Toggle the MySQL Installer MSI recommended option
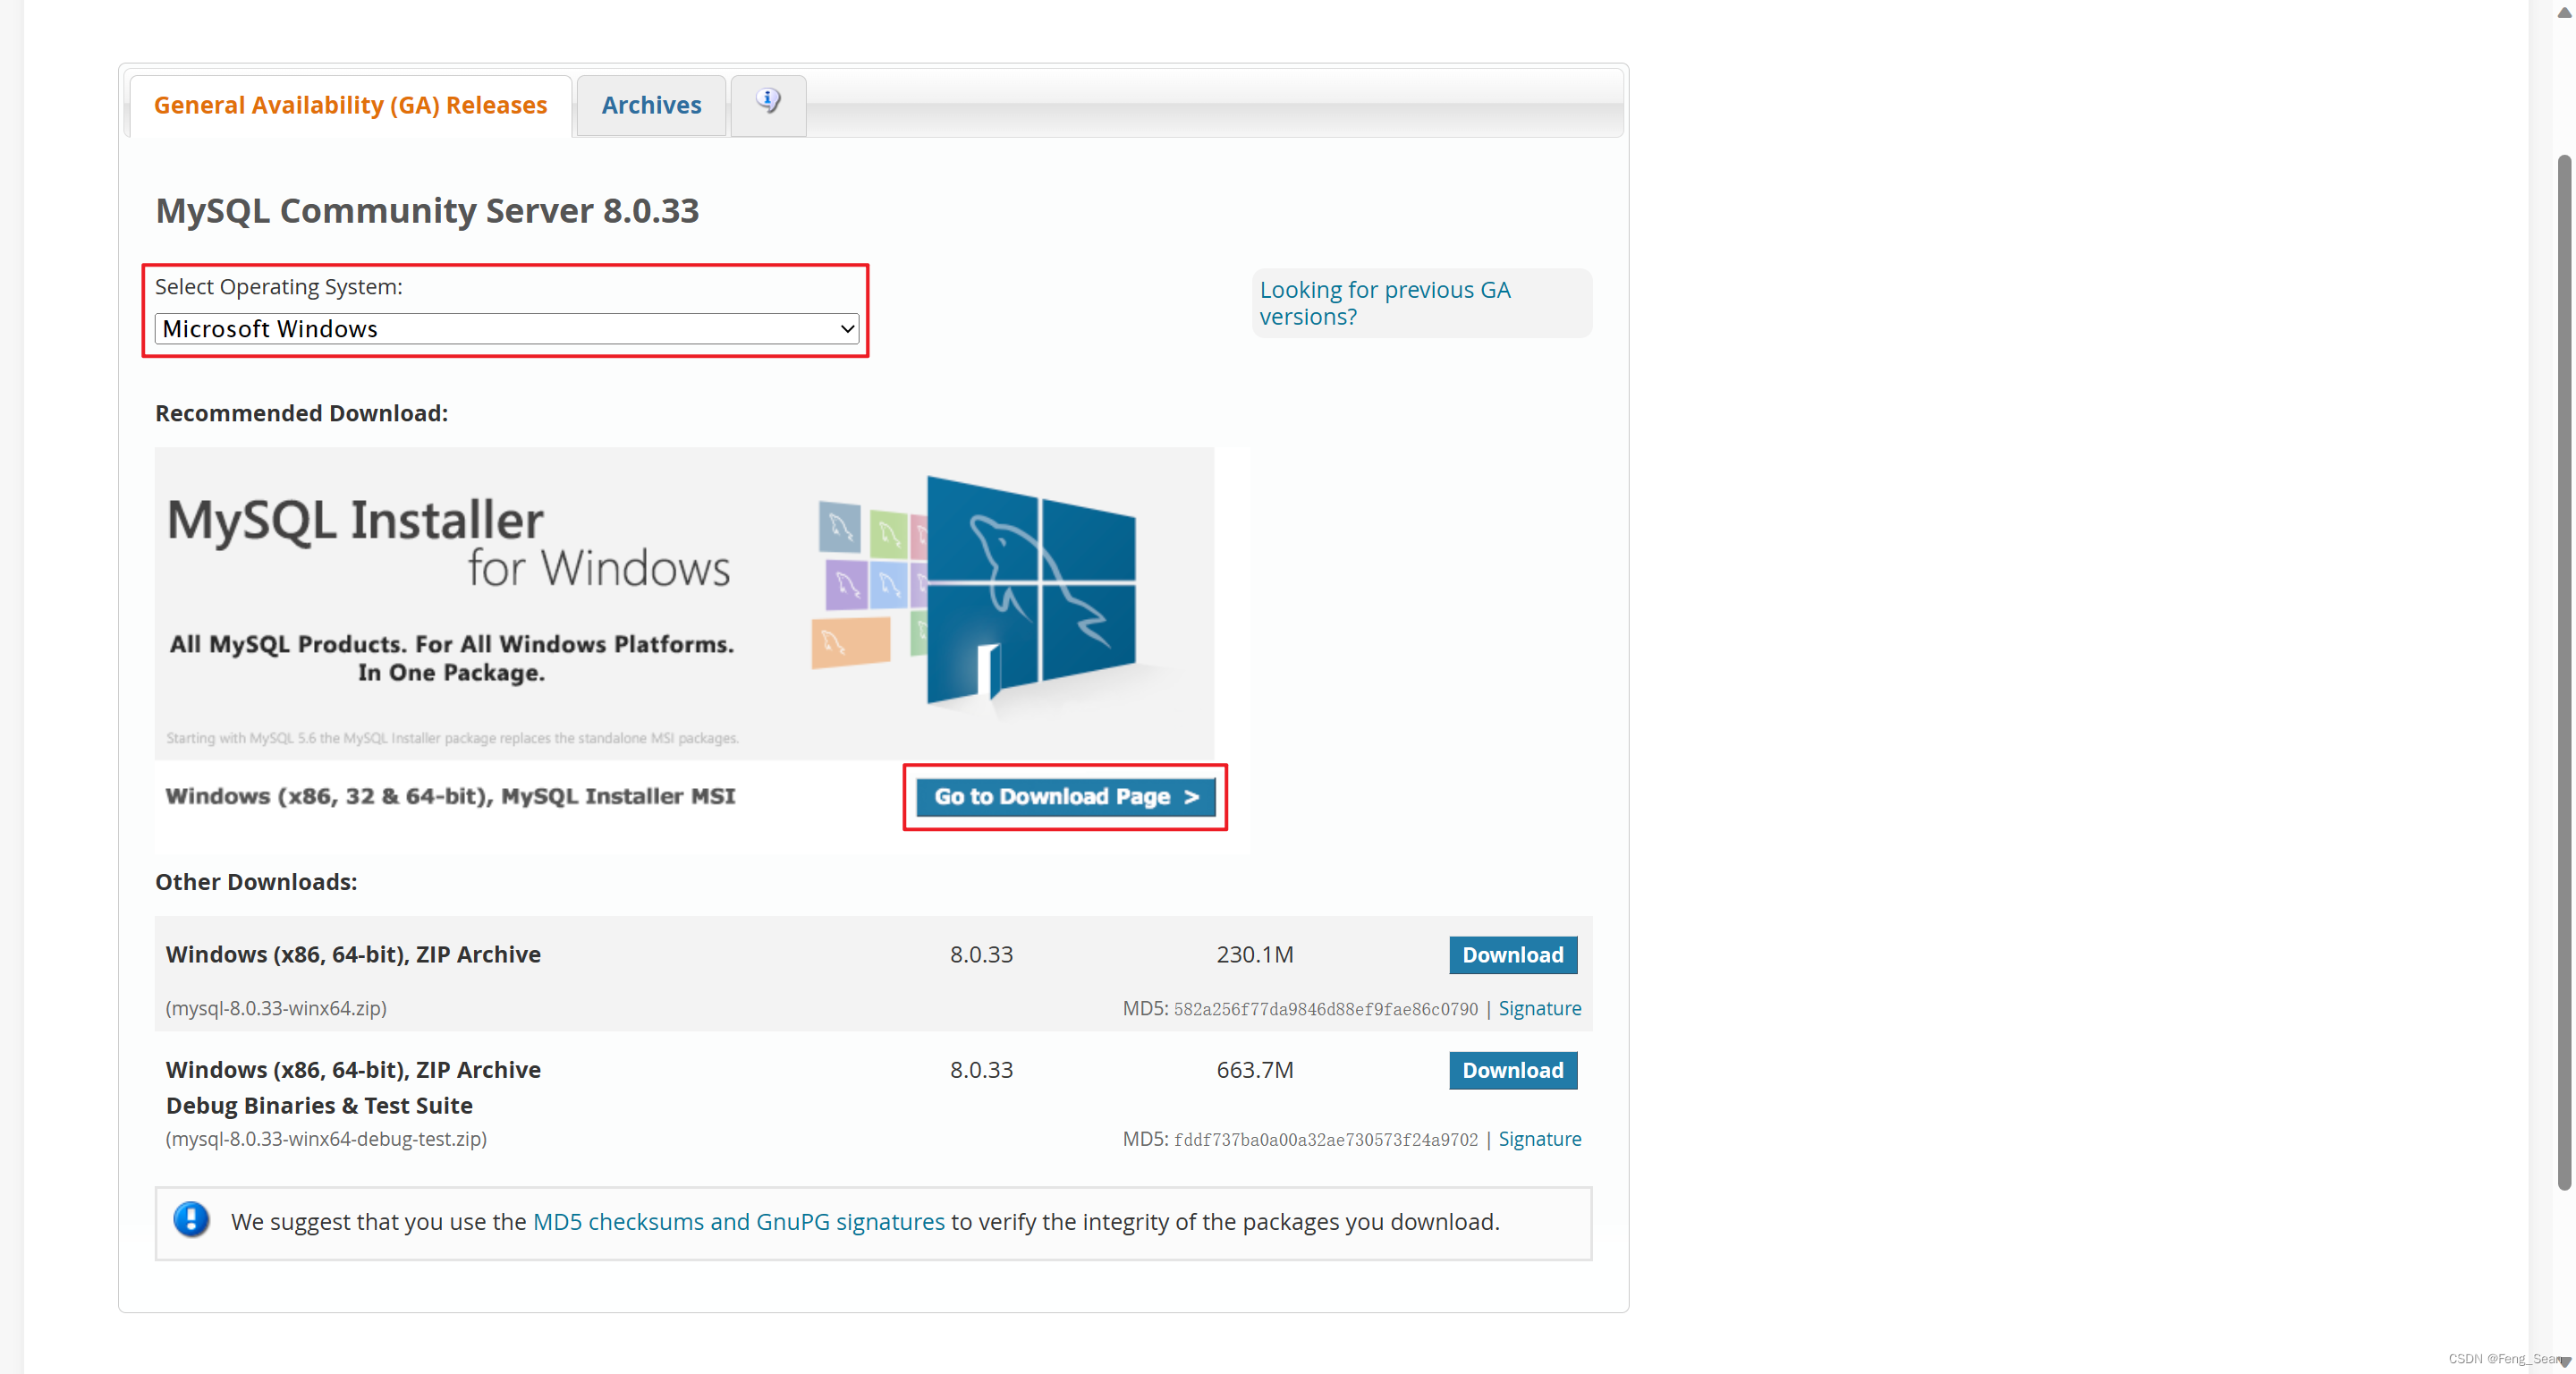 tap(1064, 796)
